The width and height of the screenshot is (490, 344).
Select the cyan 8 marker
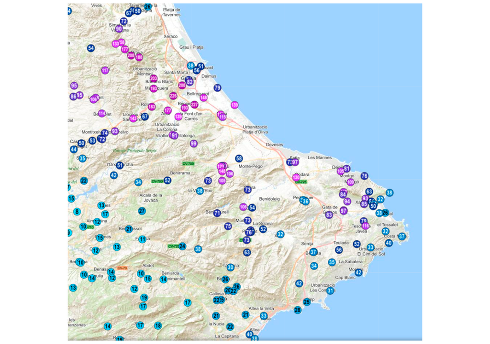click(77, 212)
